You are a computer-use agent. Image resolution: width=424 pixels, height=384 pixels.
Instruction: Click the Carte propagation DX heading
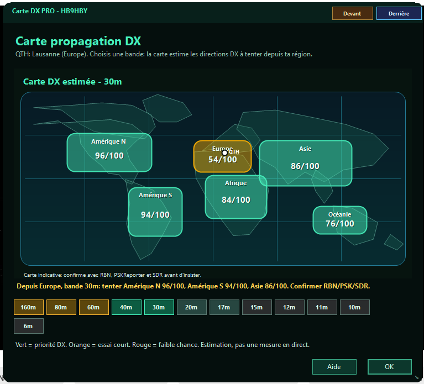pos(78,41)
